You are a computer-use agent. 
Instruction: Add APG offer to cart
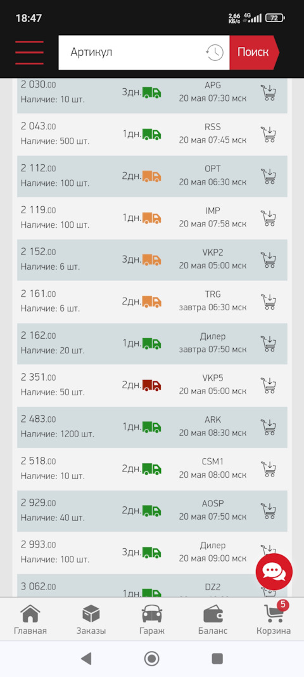[268, 93]
